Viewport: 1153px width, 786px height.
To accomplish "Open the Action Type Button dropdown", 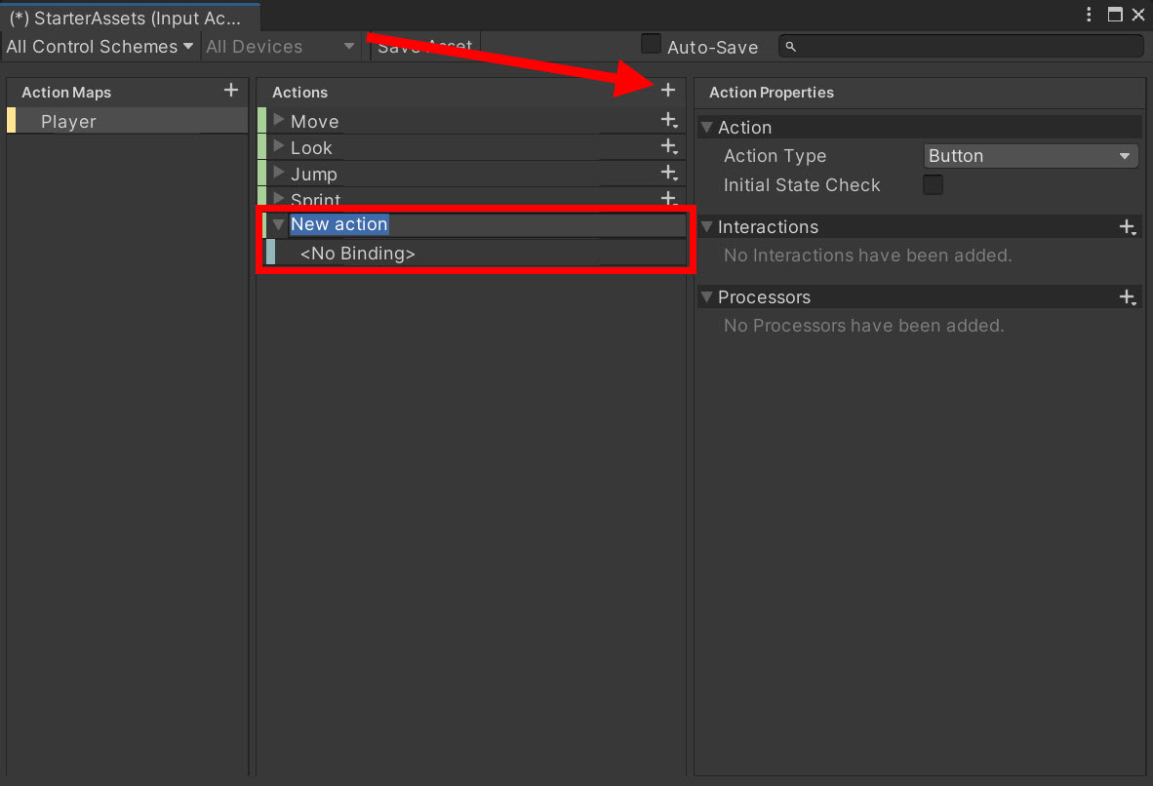I will coord(1030,156).
